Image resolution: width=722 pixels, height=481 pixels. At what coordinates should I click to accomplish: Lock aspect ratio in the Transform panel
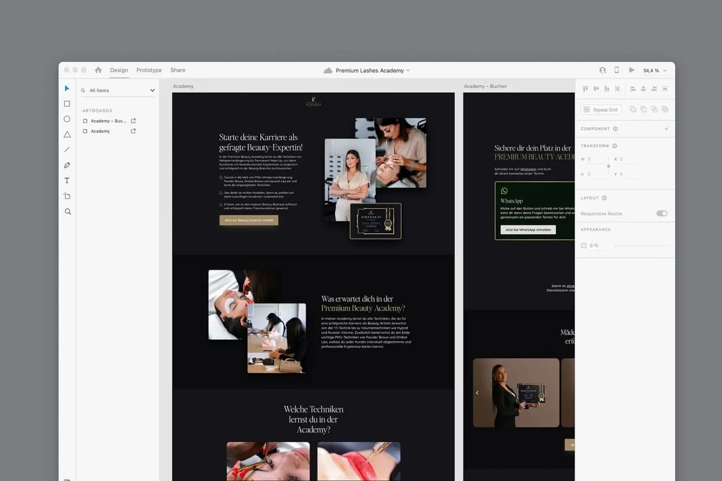coord(608,166)
